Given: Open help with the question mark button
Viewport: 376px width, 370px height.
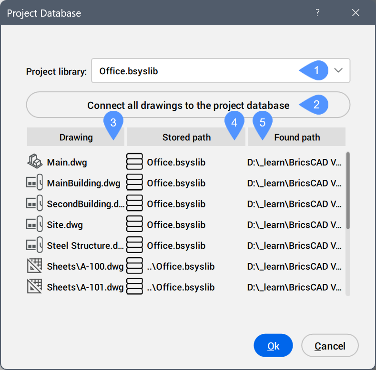Looking at the screenshot, I should [317, 13].
